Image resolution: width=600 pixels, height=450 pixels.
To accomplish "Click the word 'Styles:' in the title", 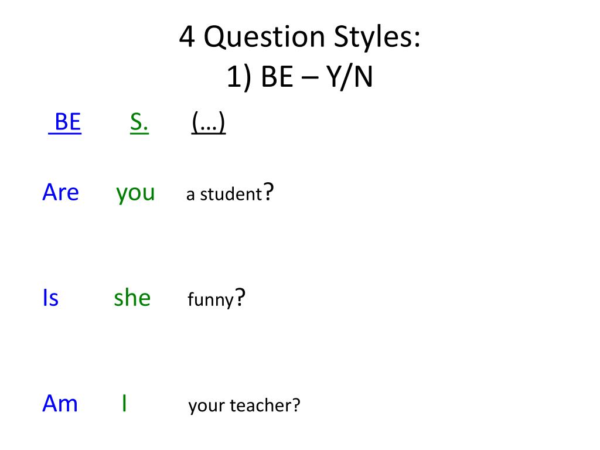I will point(377,37).
